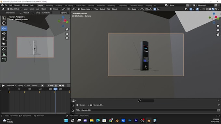Toggle X-ray mode in right viewport

click(x=204, y=9)
